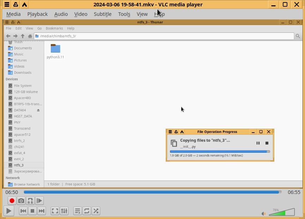Select Apacer480 device
The width and height of the screenshot is (305, 219).
(22, 98)
